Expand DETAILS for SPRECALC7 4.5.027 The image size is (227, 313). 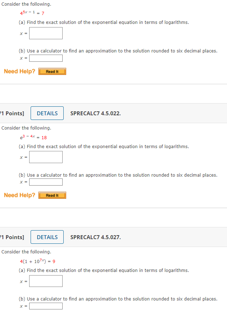(x=47, y=237)
